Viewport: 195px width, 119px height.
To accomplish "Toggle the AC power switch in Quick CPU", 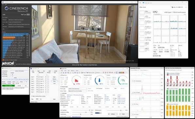I will point(97,113).
